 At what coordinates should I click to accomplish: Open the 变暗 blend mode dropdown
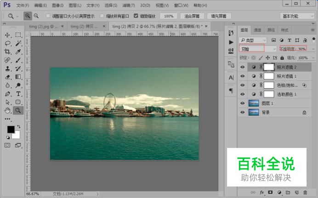[258, 49]
